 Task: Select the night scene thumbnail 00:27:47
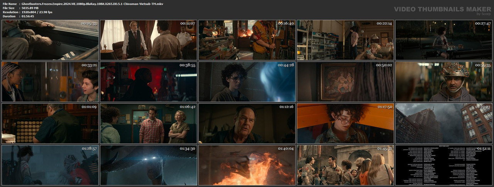[444, 40]
